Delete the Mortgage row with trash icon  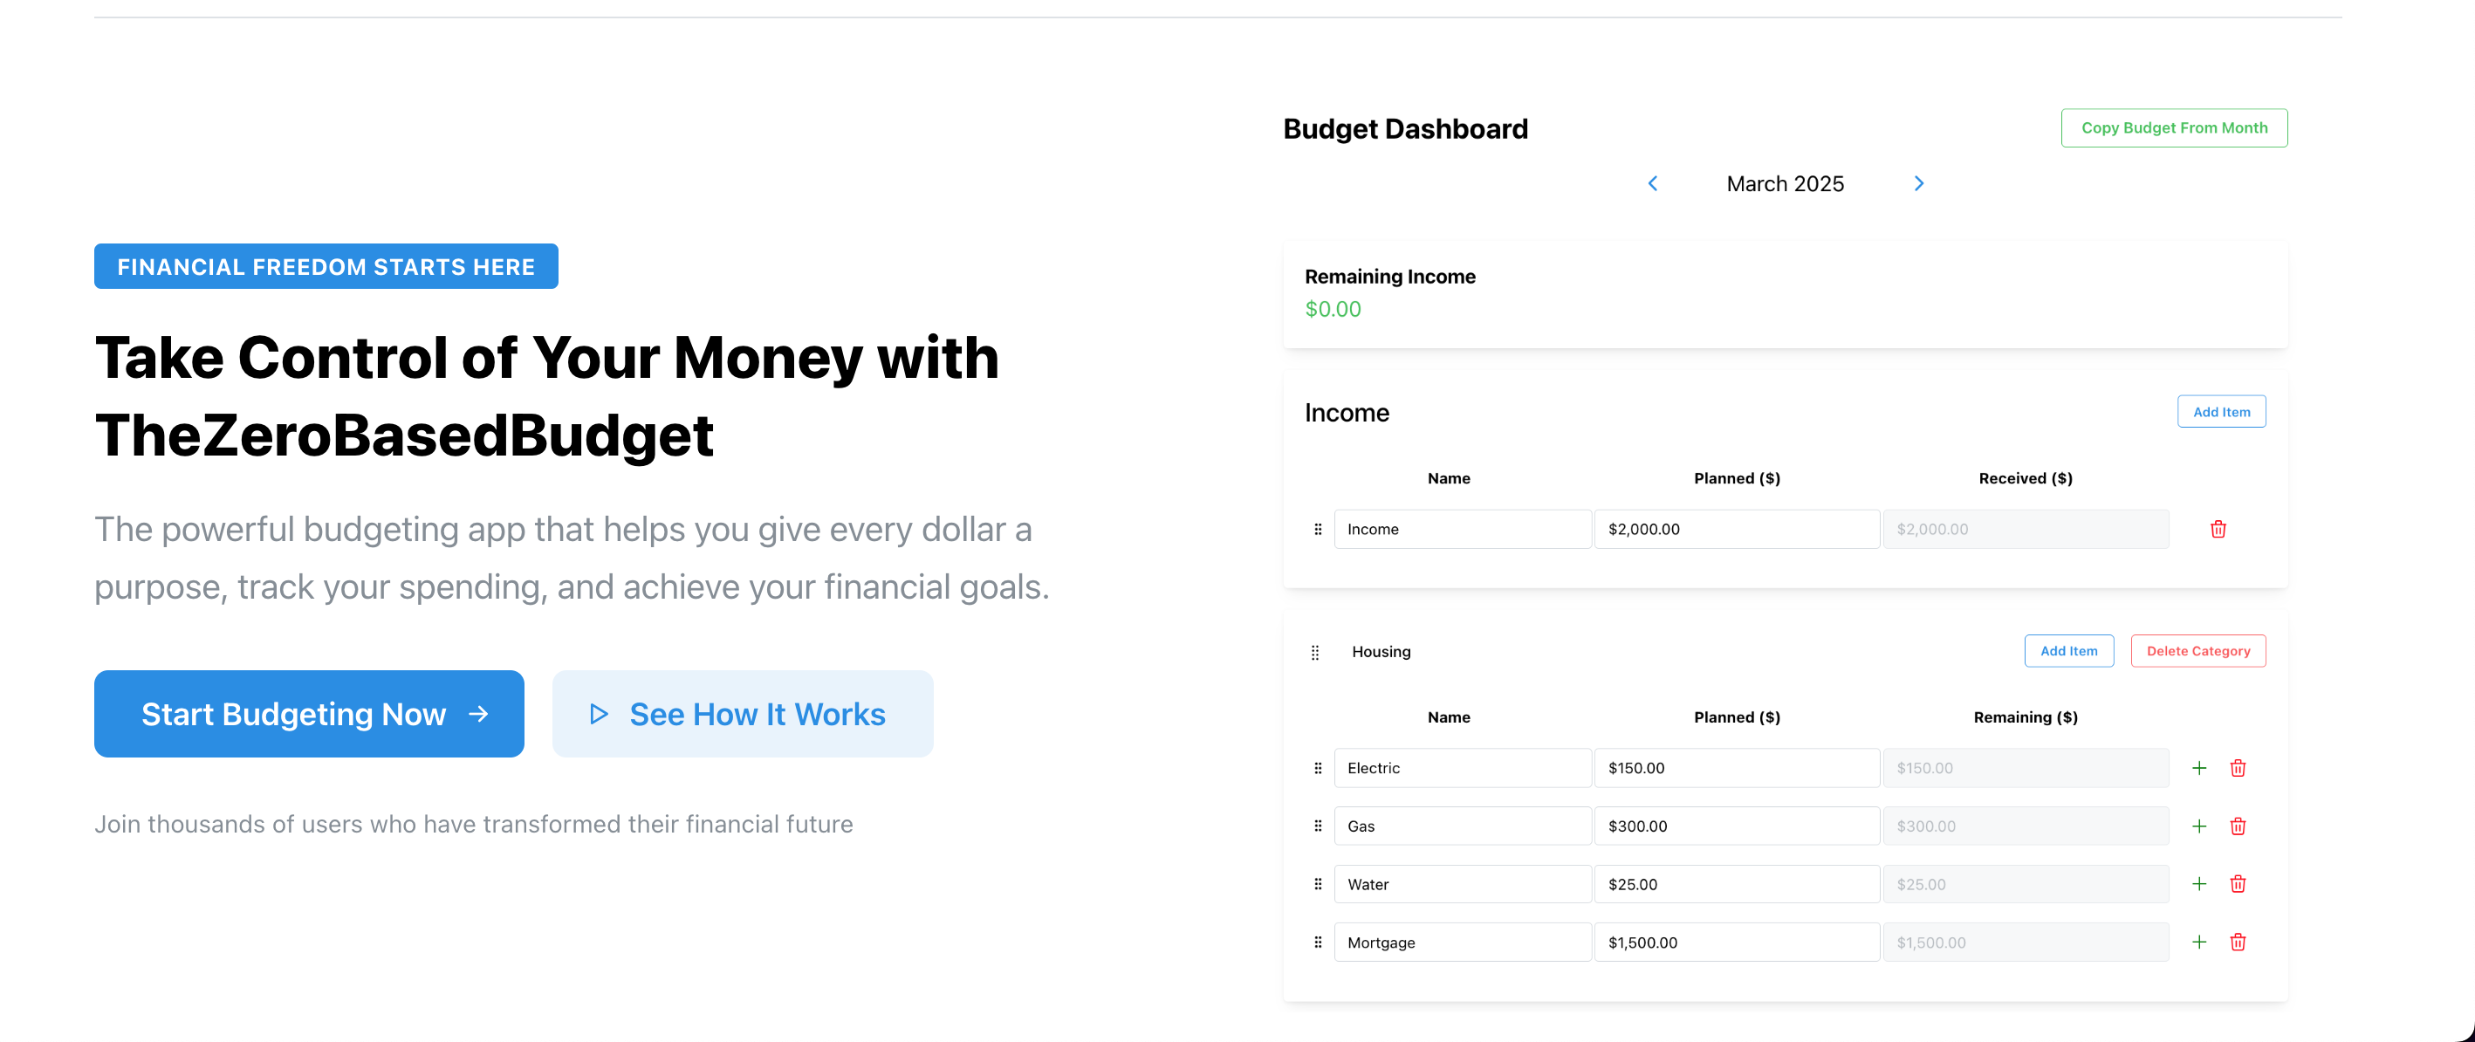click(2238, 943)
